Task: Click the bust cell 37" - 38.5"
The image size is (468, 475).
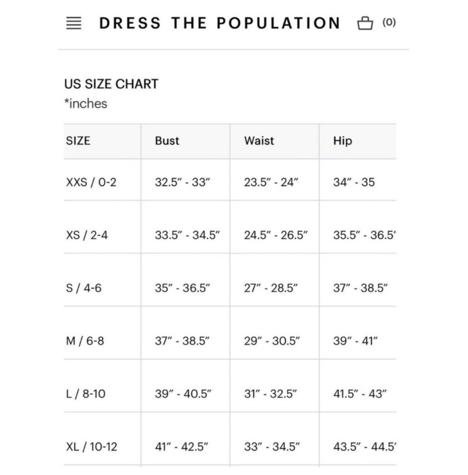Action: (183, 341)
